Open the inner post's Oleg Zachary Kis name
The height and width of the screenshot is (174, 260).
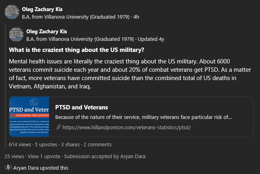[x=47, y=32]
